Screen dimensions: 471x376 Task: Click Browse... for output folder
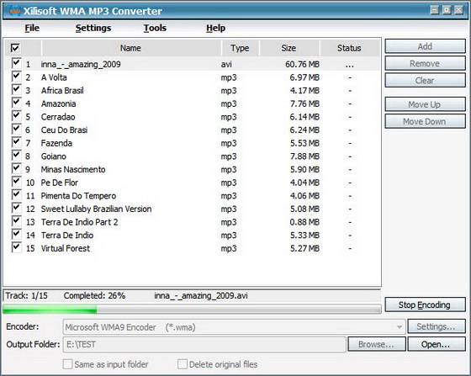(x=377, y=344)
